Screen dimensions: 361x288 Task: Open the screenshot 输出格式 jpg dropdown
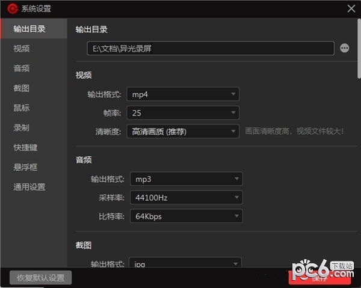tap(186, 263)
